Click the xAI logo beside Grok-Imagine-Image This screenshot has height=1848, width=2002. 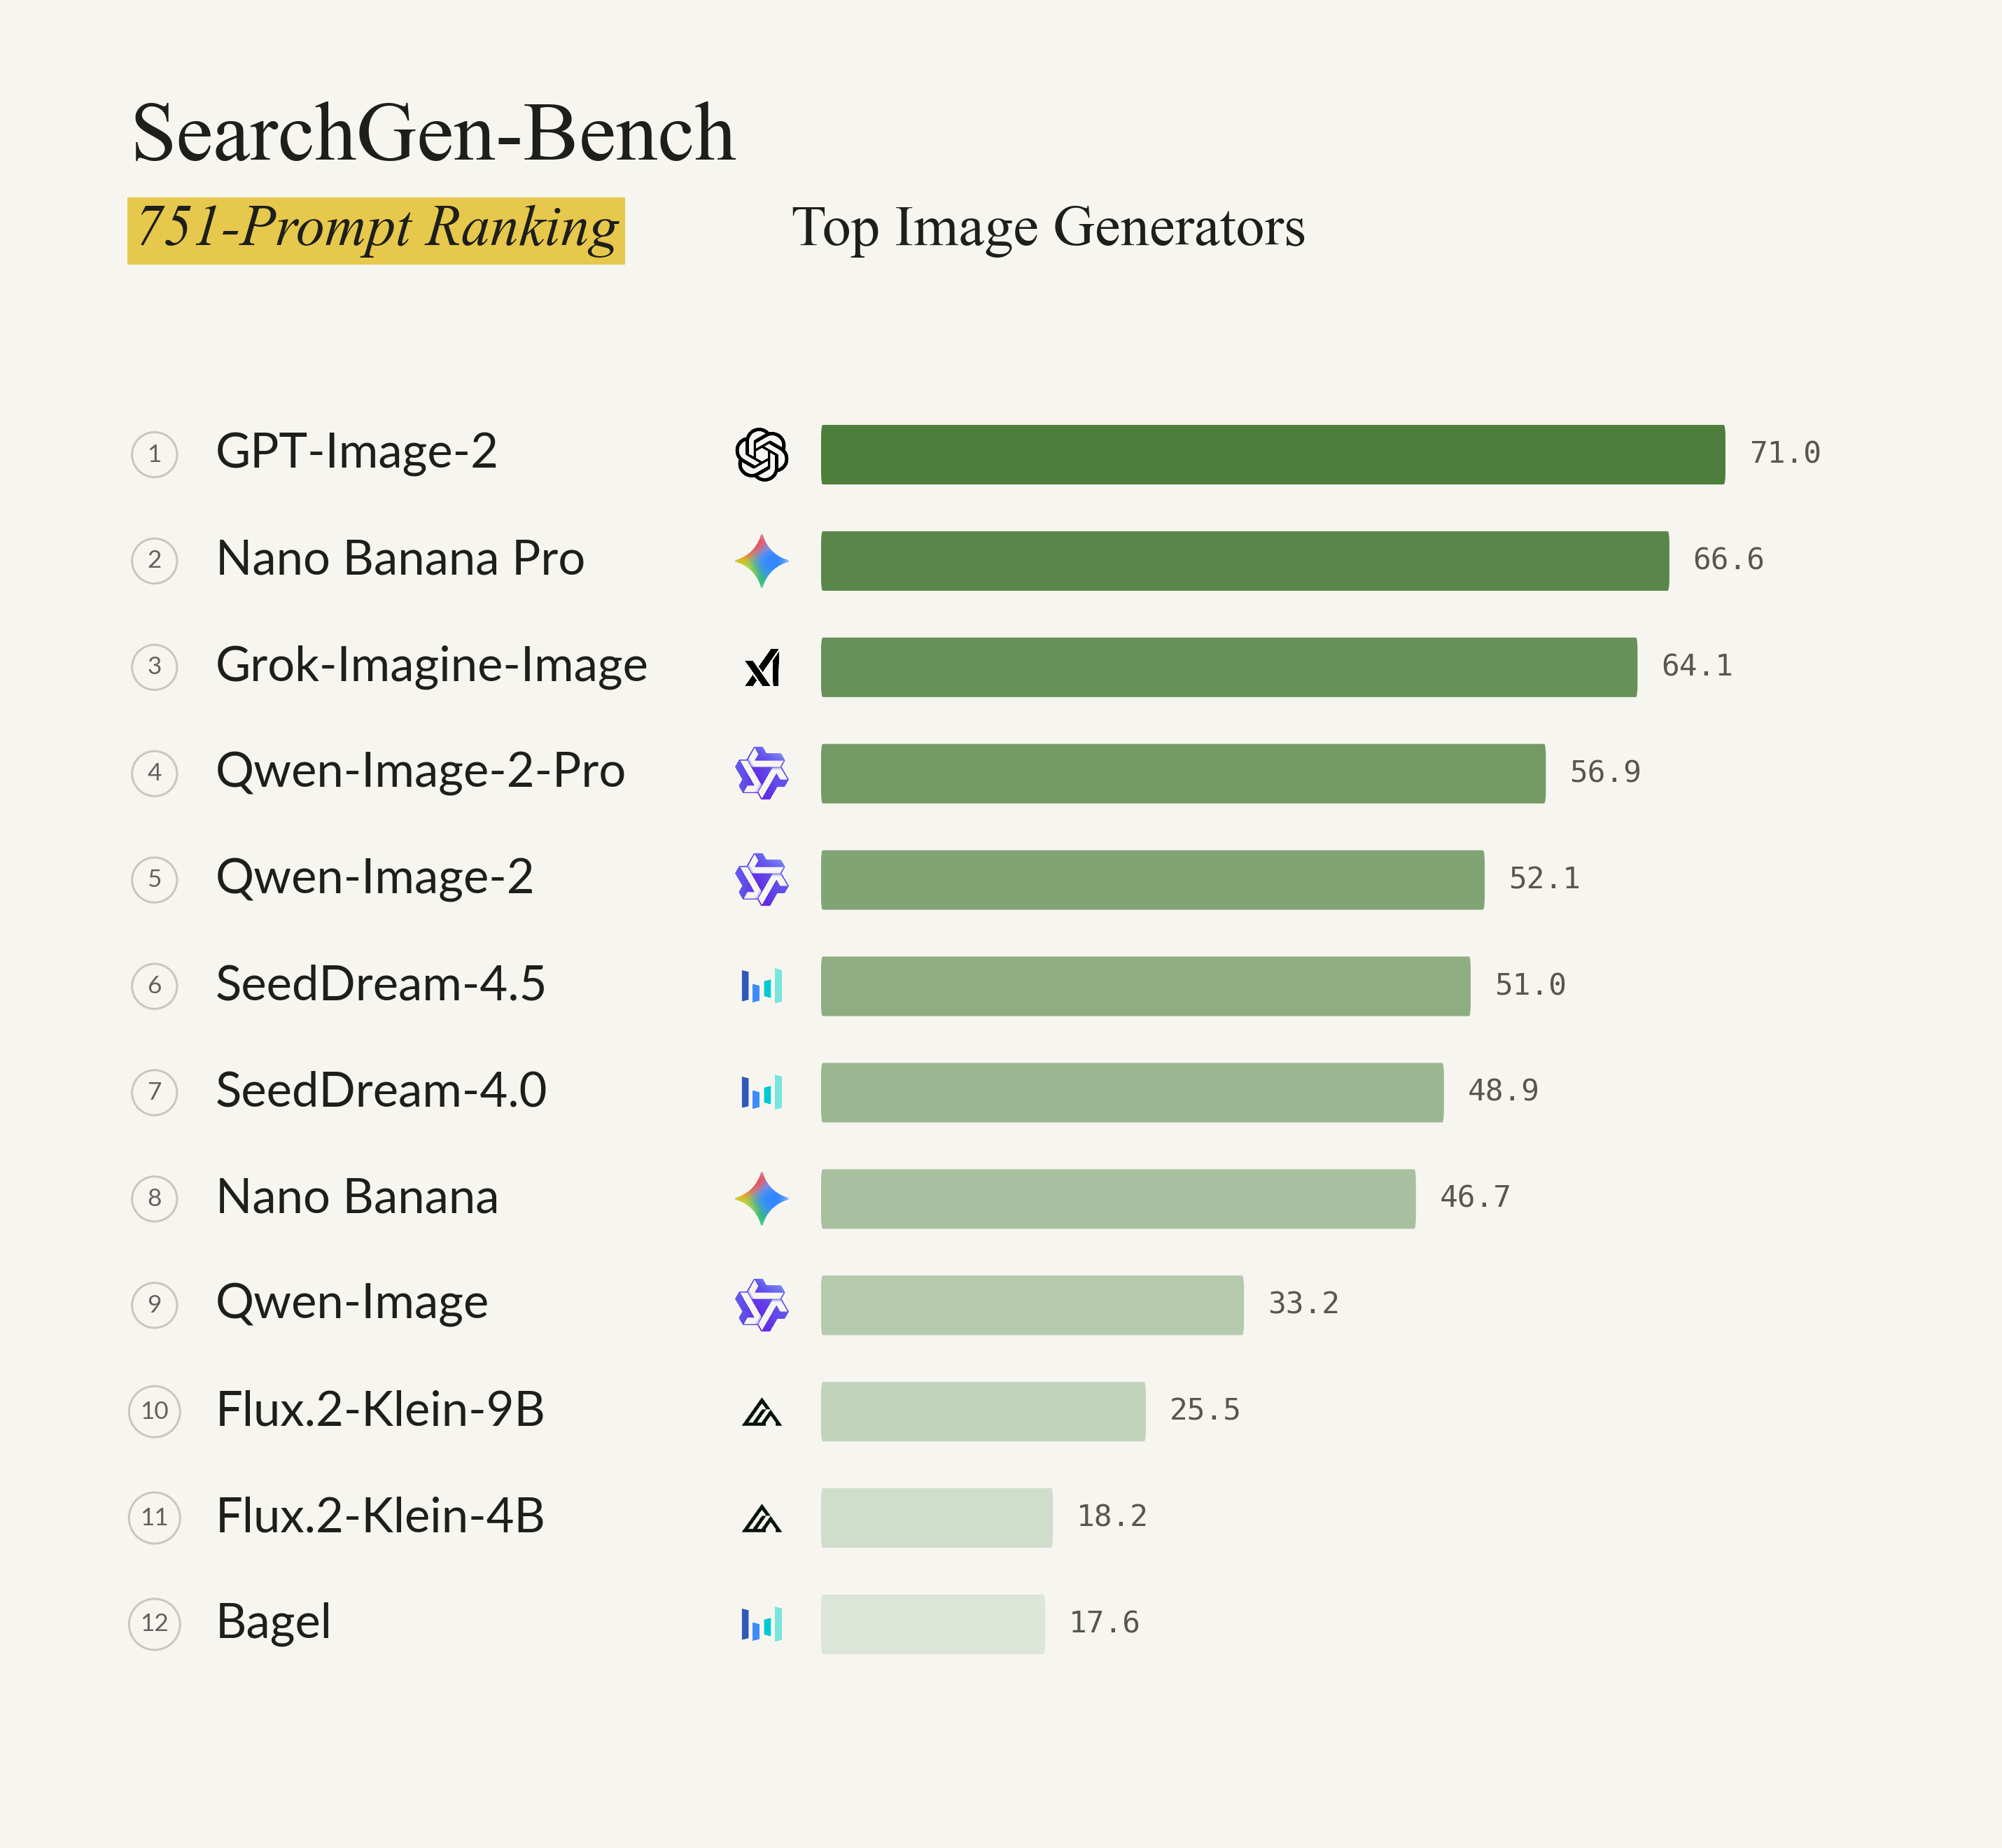762,667
